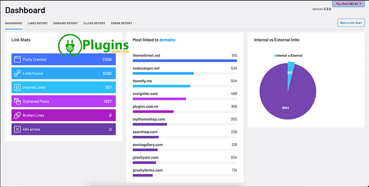Click the Broken Links icon

pos(17,115)
